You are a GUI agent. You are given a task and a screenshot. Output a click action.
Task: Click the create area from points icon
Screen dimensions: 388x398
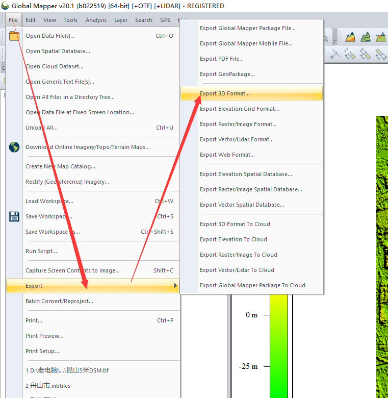pyautogui.click(x=350, y=54)
